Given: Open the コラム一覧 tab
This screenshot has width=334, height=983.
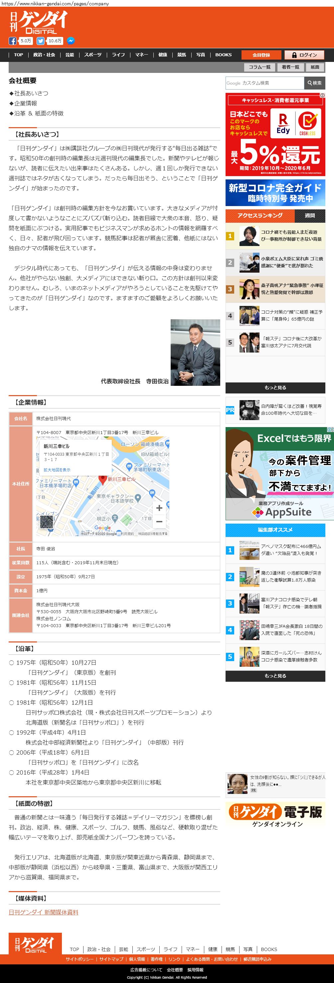Looking at the screenshot, I should (x=259, y=67).
